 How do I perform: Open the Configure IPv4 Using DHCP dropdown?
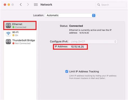93,42
